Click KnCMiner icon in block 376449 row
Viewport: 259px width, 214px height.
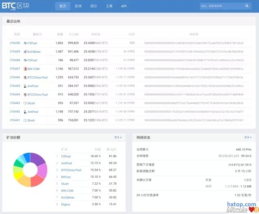pos(25,52)
